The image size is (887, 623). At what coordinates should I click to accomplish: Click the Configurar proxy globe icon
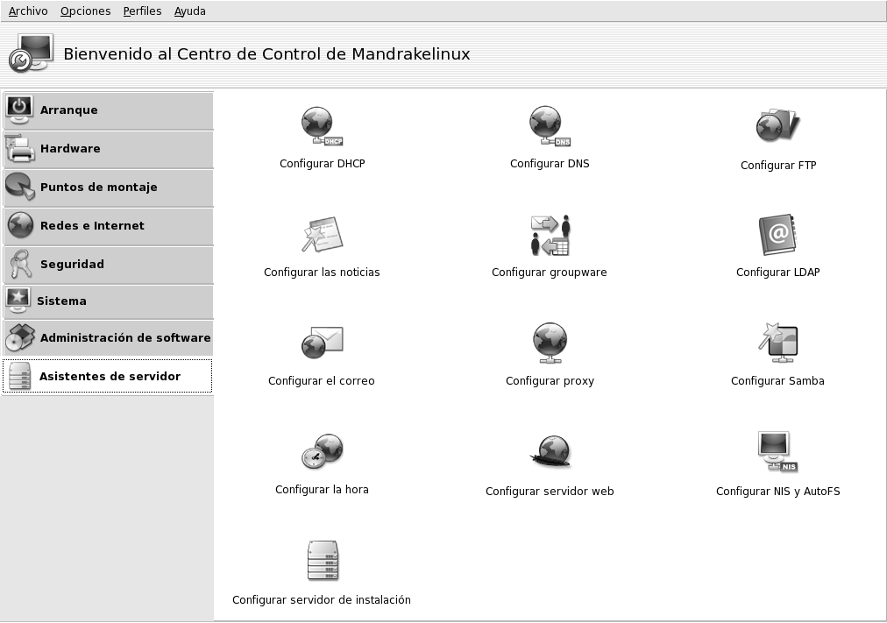[550, 343]
